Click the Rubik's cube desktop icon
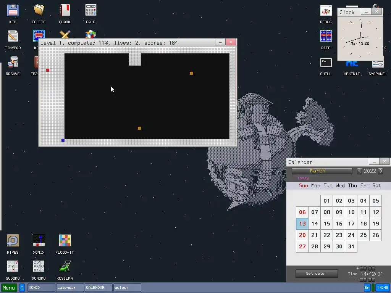This screenshot has width=391, height=293. [90, 34]
